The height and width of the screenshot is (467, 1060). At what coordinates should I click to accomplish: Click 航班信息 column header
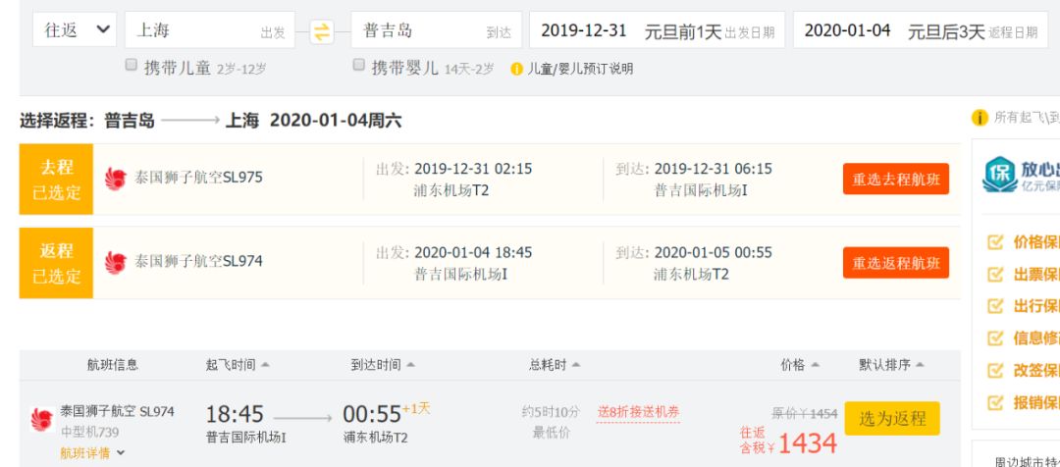pos(113,365)
